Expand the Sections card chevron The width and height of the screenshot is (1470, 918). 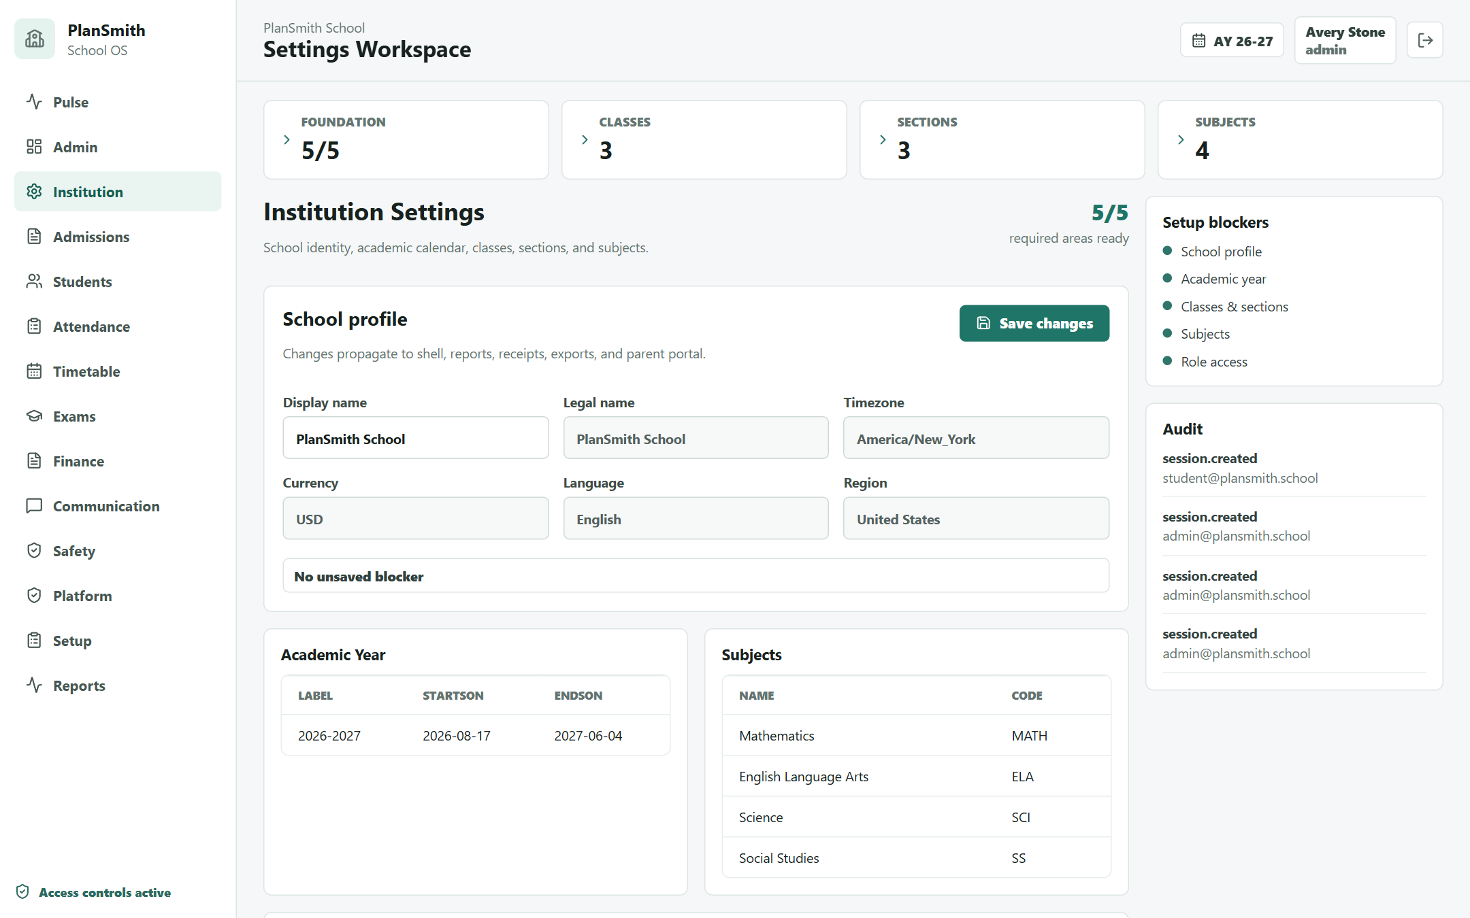[883, 139]
